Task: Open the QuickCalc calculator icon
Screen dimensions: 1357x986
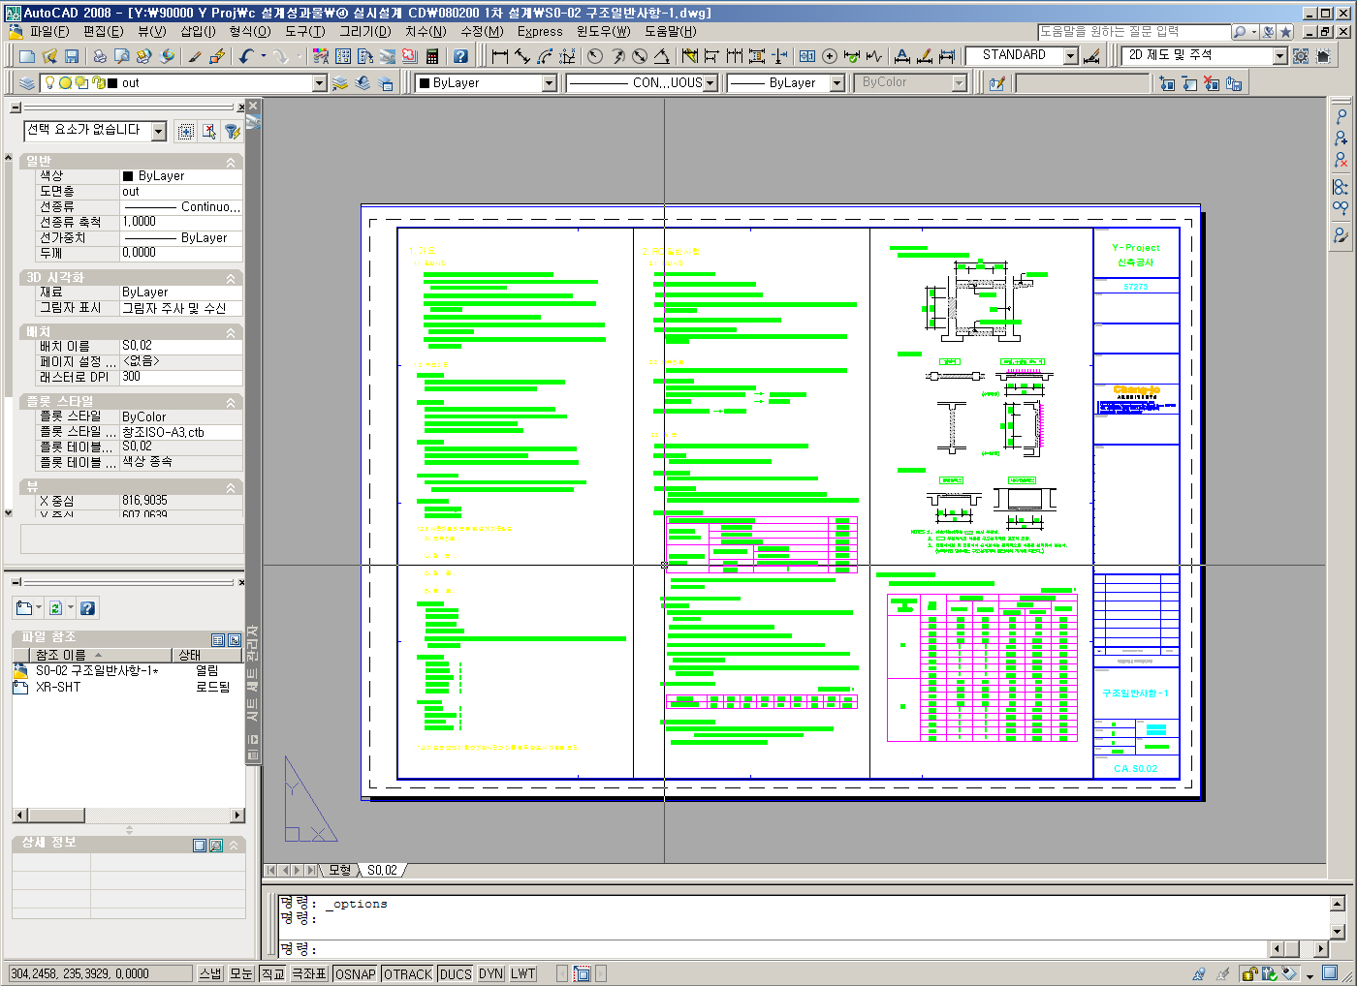Action: pos(432,56)
